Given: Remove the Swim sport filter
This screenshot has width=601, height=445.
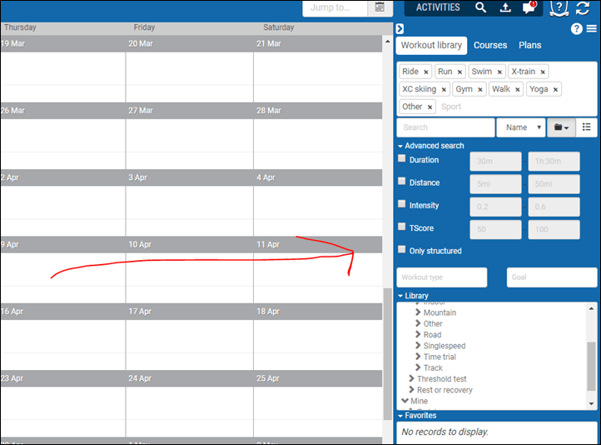Looking at the screenshot, I should coord(499,72).
